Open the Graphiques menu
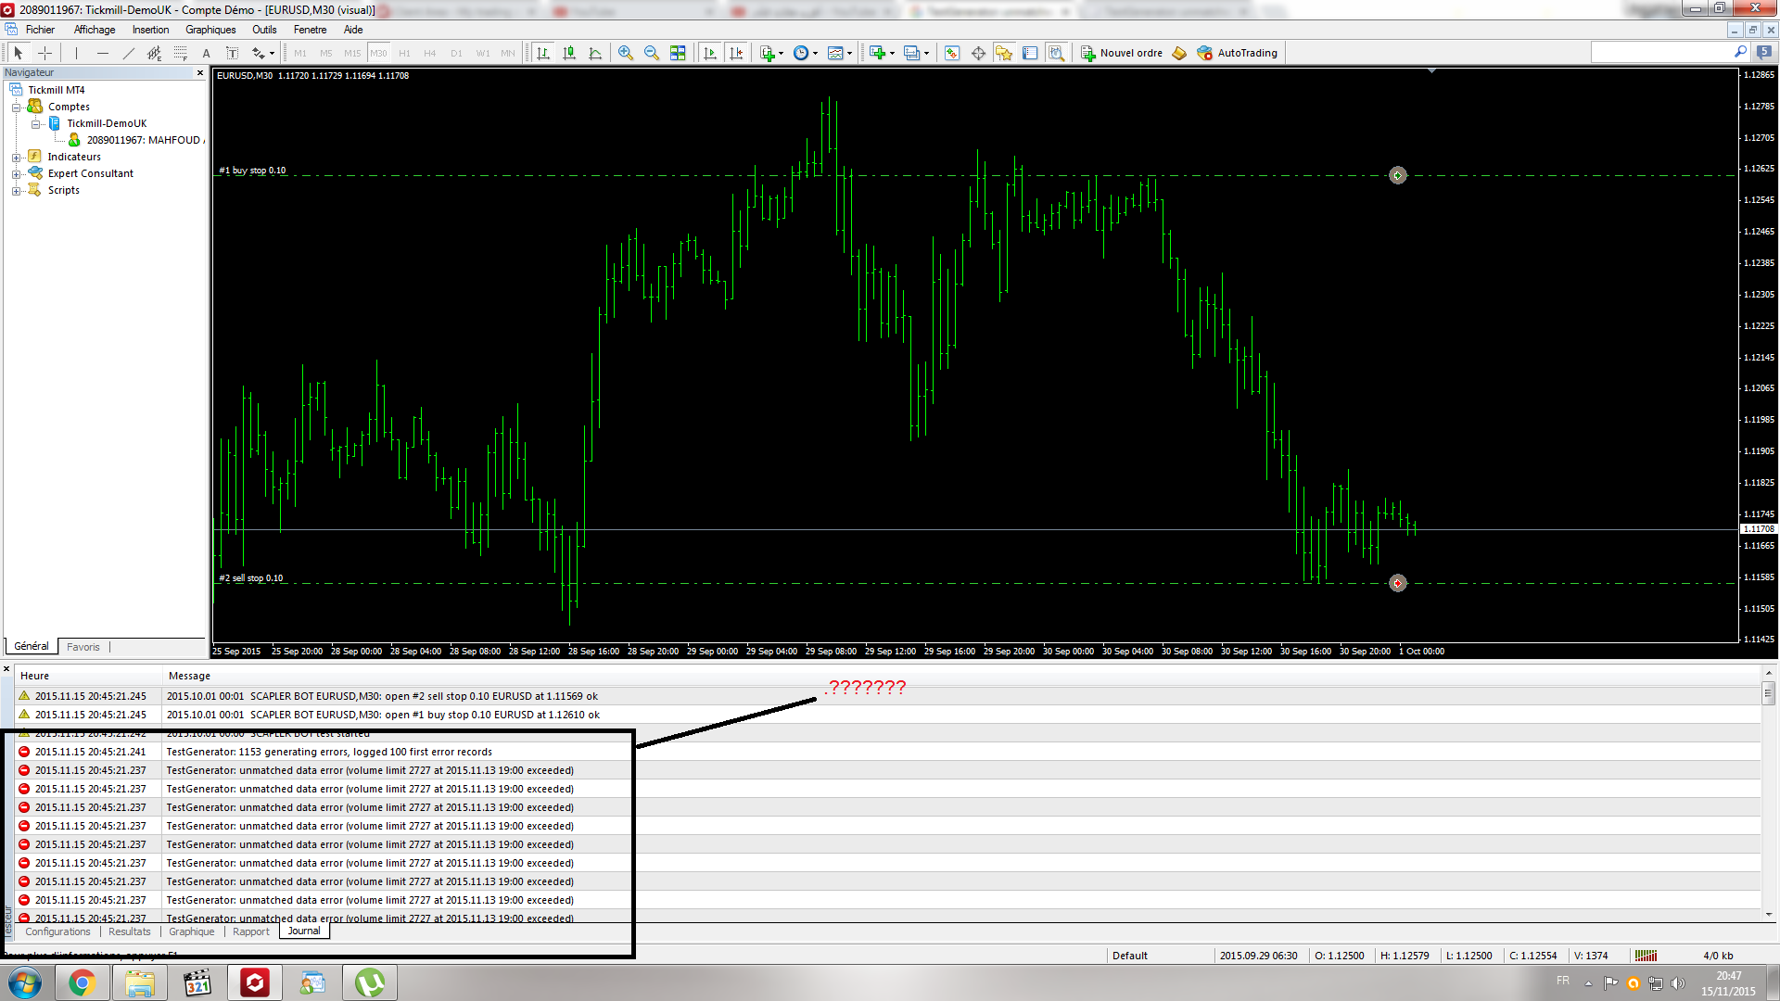The image size is (1780, 1001). (x=210, y=30)
